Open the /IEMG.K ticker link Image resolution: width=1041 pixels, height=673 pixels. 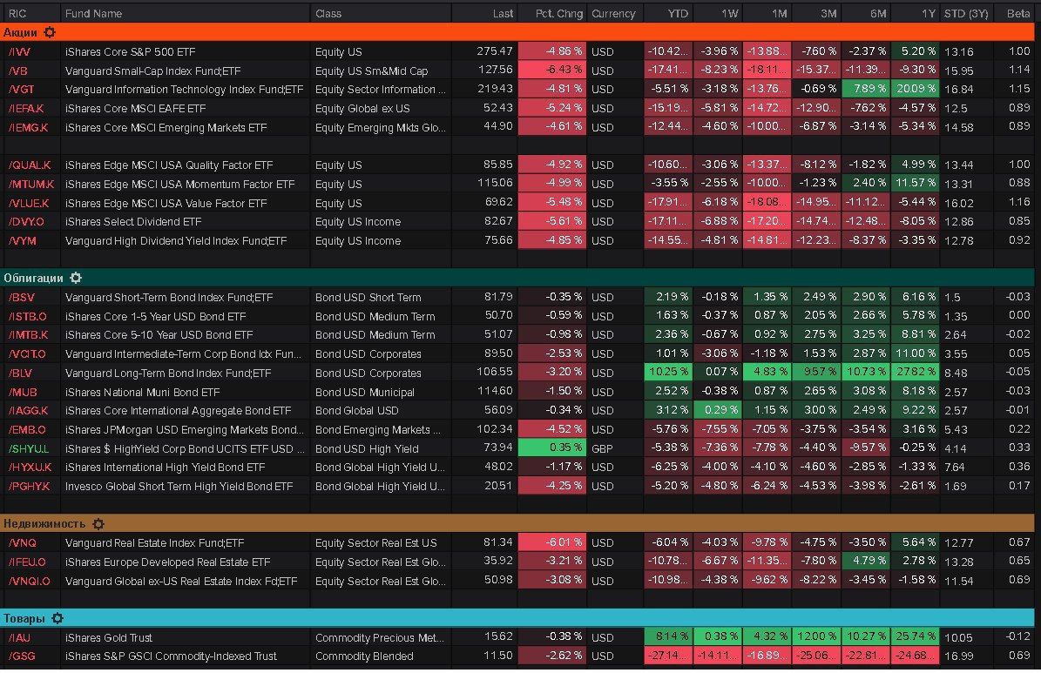28,127
